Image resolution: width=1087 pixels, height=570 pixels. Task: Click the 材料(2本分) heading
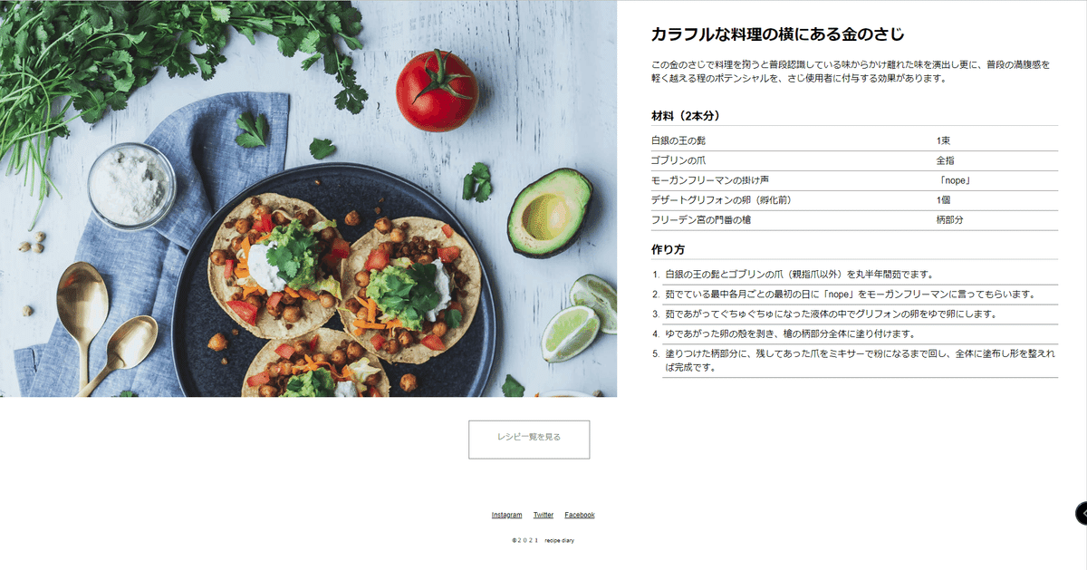(x=686, y=116)
